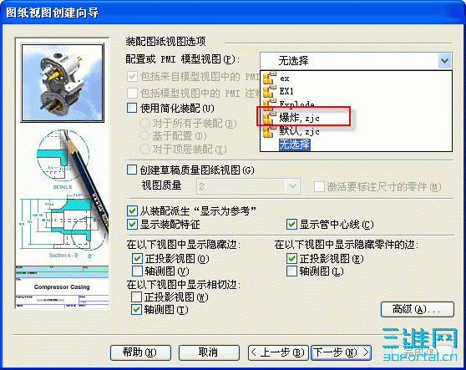Enable 使用简化装配 checkbox
This screenshot has height=370, width=466.
(x=132, y=108)
